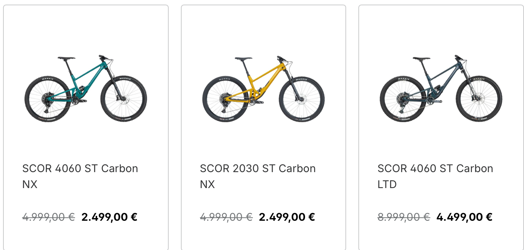
Task: Click the crossed-out 4.999,00 € price on the teal bike card
Action: [49, 217]
